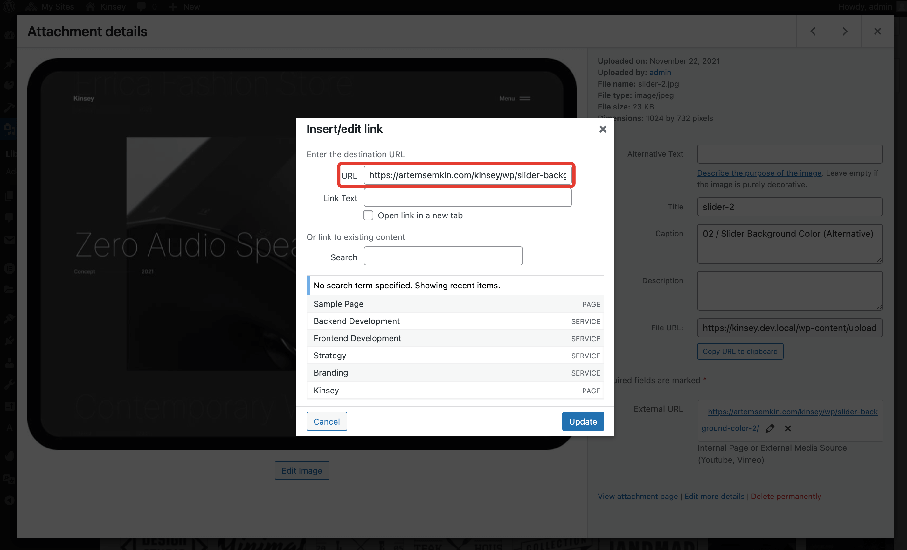This screenshot has width=907, height=550.
Task: Focus the URL destination field
Action: coord(467,175)
